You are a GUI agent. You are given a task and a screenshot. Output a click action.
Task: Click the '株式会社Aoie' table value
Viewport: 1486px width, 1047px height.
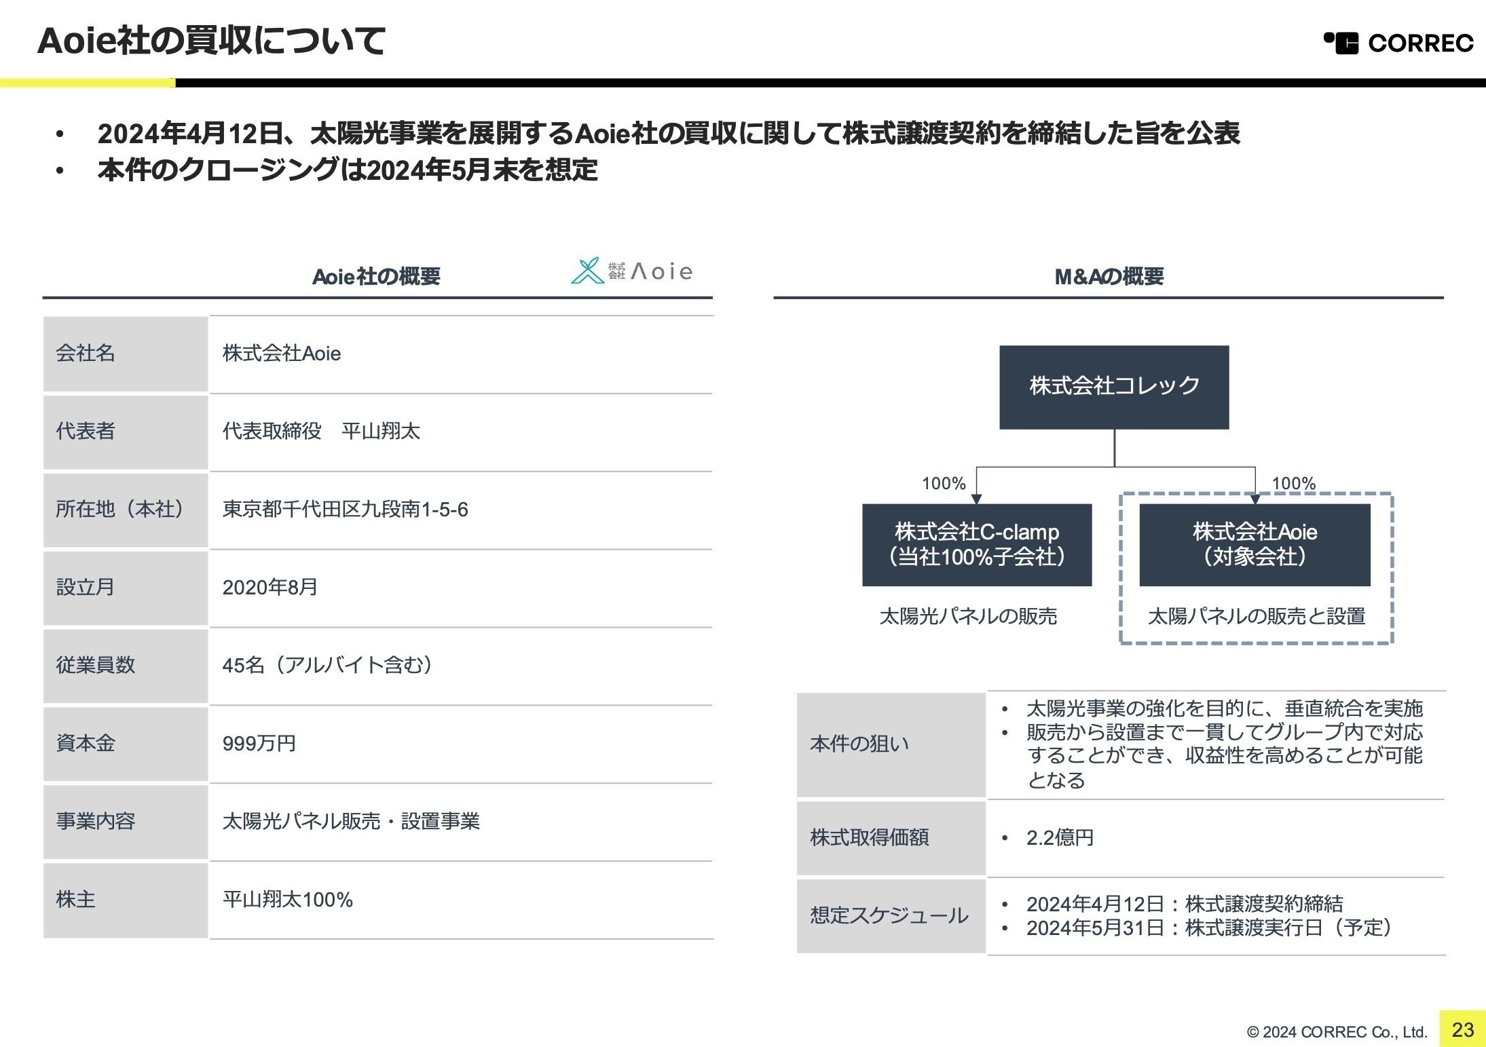point(282,354)
